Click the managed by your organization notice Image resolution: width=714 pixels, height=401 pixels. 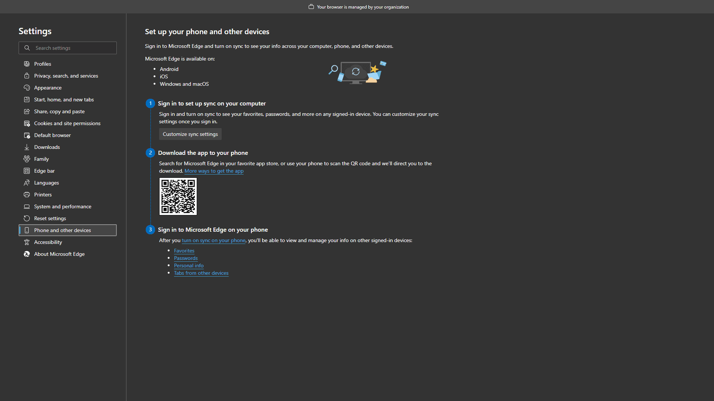point(363,7)
